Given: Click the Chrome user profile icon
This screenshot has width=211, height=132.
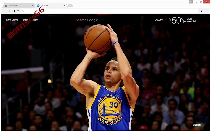Looking at the screenshot, I should point(191,2).
